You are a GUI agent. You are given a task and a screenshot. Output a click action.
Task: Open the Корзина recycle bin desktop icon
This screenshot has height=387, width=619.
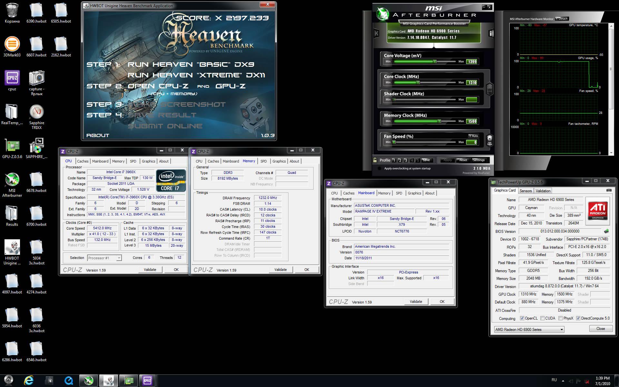pos(12,13)
